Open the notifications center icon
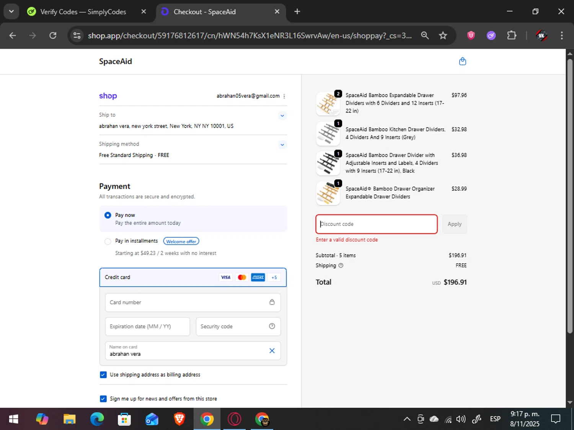 [x=556, y=419]
